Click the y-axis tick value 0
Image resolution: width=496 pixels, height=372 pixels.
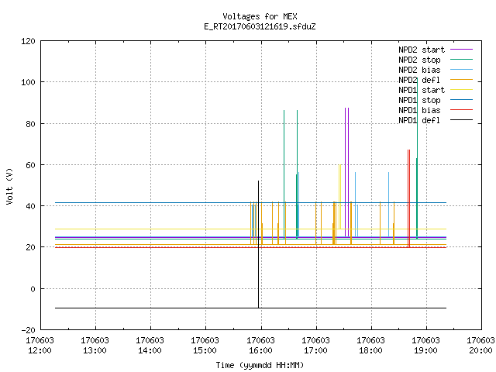33,289
